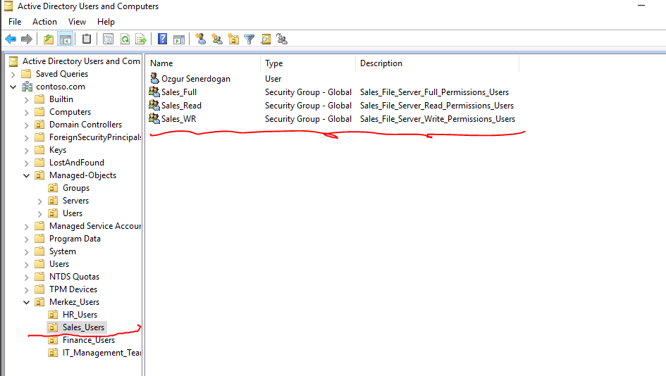The height and width of the screenshot is (376, 666).
Task: Open the File menu
Action: coord(15,22)
